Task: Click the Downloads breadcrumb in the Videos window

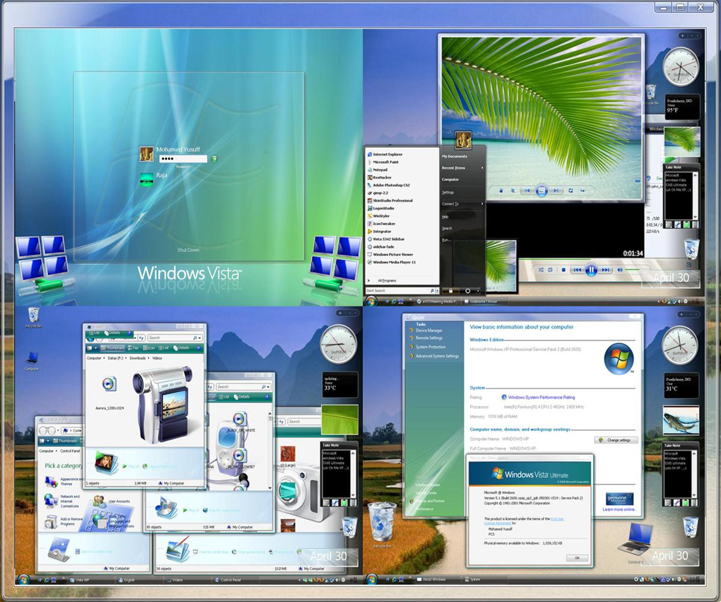Action: pos(139,359)
